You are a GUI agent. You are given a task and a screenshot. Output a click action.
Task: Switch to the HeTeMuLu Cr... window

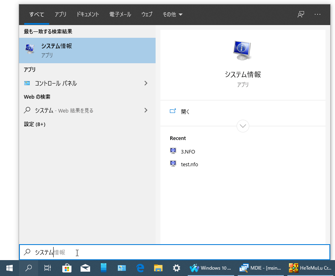310,268
